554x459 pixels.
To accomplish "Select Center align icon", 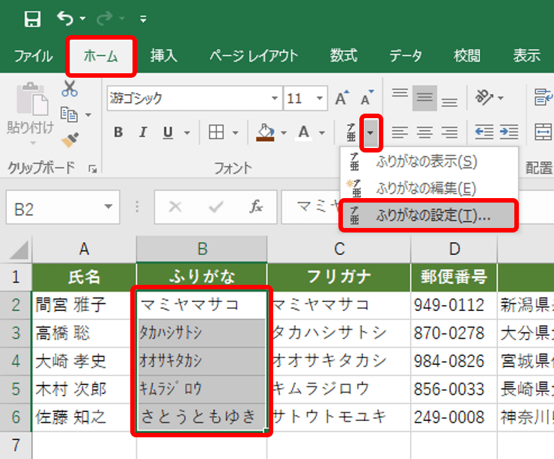I will (x=424, y=132).
